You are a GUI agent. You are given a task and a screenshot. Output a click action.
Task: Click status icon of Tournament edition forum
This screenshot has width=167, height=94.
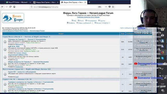coord(5,57)
